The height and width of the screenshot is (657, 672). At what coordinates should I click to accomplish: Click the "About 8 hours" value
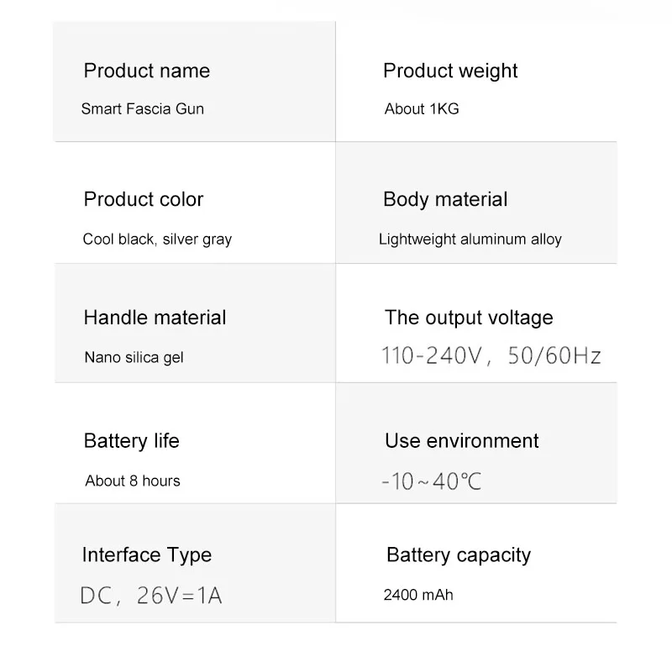point(133,481)
